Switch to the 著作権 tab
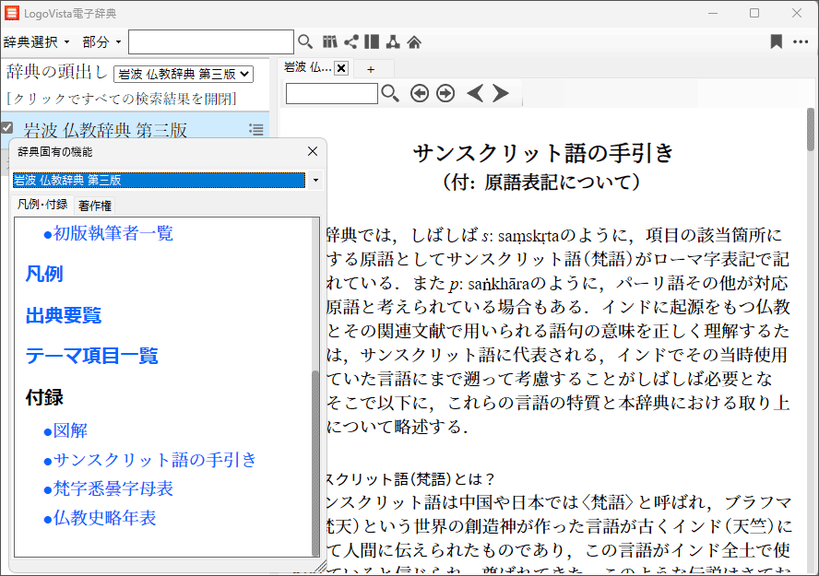 [95, 206]
